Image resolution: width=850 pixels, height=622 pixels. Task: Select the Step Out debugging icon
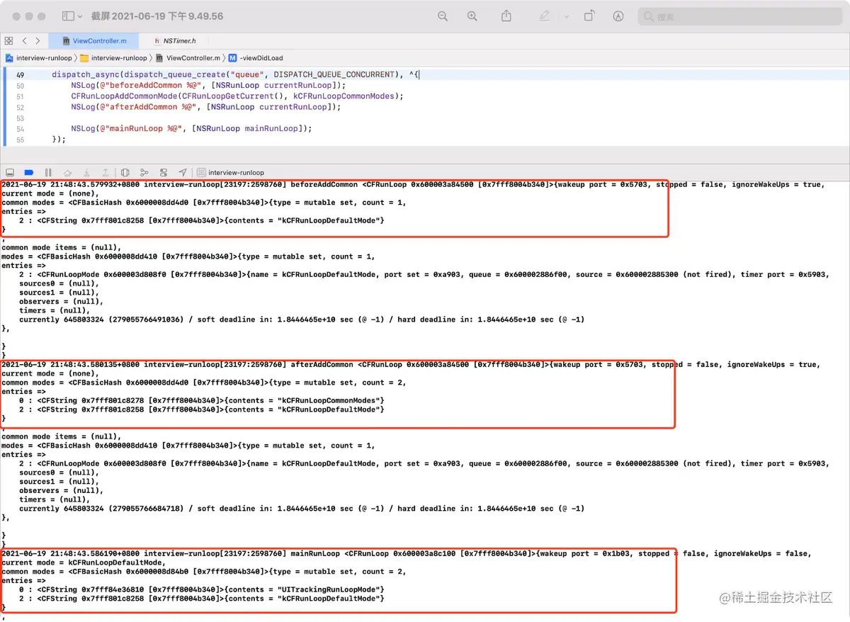[x=105, y=172]
